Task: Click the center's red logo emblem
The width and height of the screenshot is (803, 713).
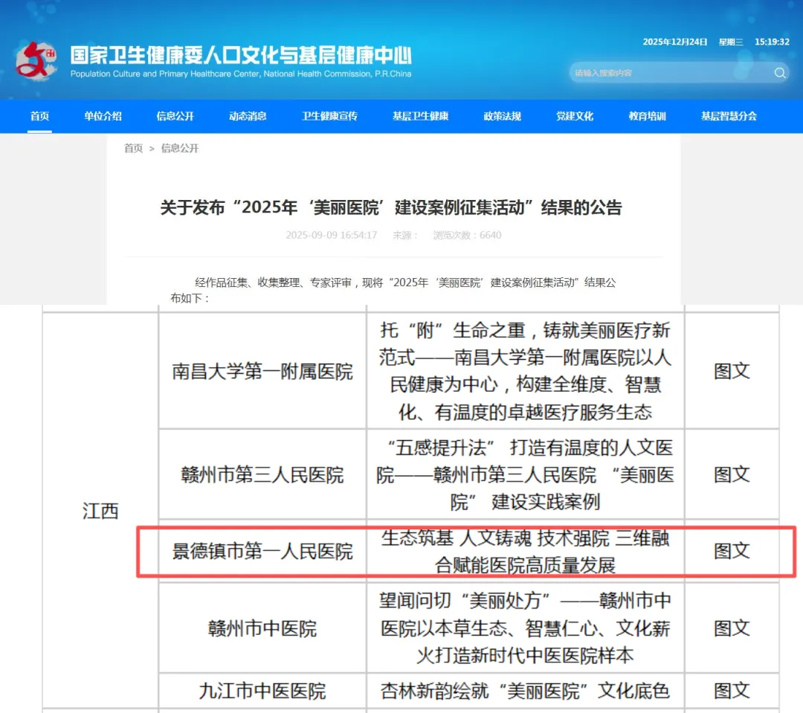Action: coord(36,61)
